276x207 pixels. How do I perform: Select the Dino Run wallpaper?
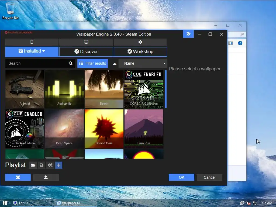point(144,129)
